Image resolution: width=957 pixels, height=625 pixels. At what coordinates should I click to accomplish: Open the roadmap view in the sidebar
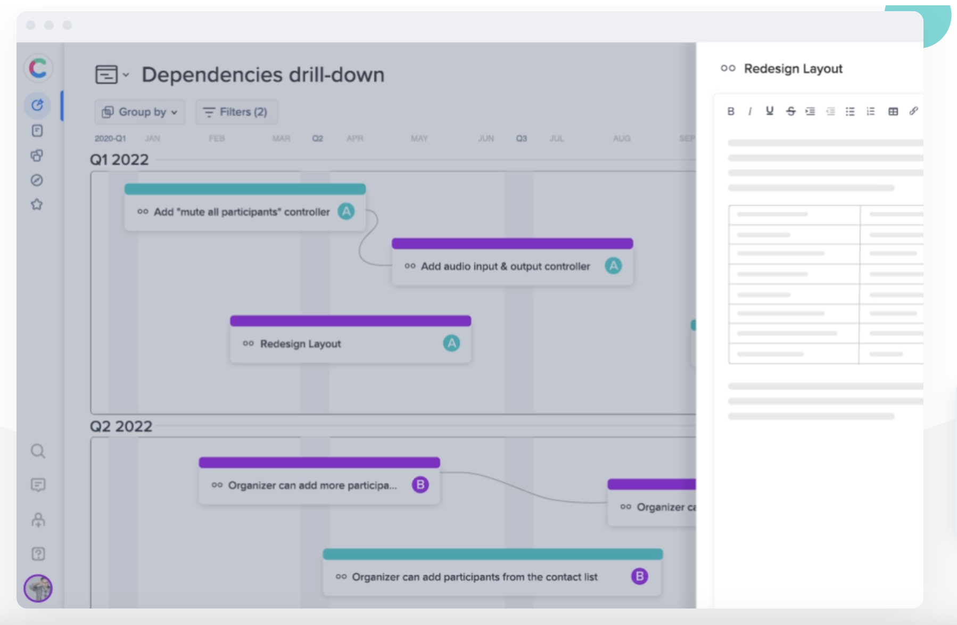(x=37, y=105)
